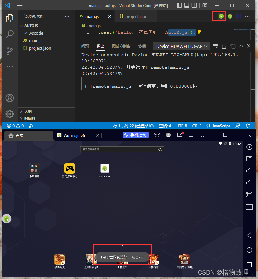Click the emulator app search field
258x279 pixels.
(x=122, y=149)
